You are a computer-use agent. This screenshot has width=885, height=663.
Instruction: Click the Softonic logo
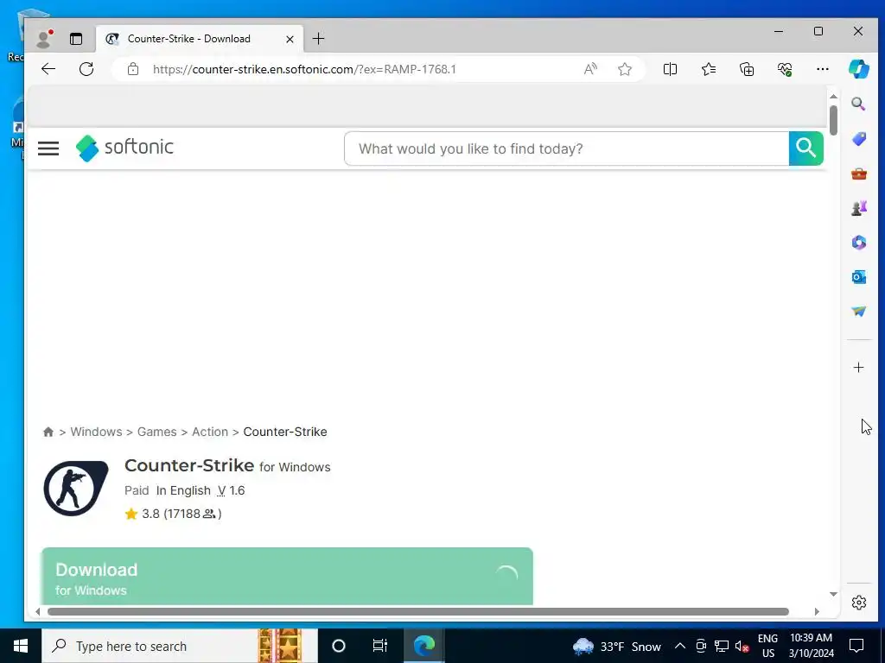tap(124, 148)
